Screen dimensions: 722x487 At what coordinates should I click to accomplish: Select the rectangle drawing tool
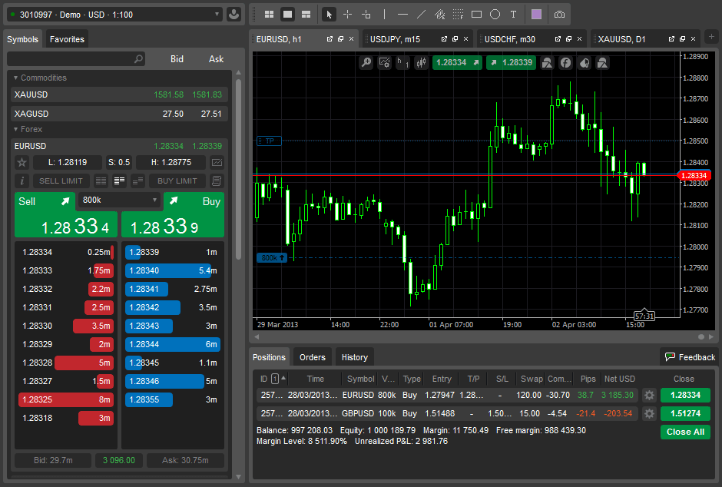click(x=476, y=15)
